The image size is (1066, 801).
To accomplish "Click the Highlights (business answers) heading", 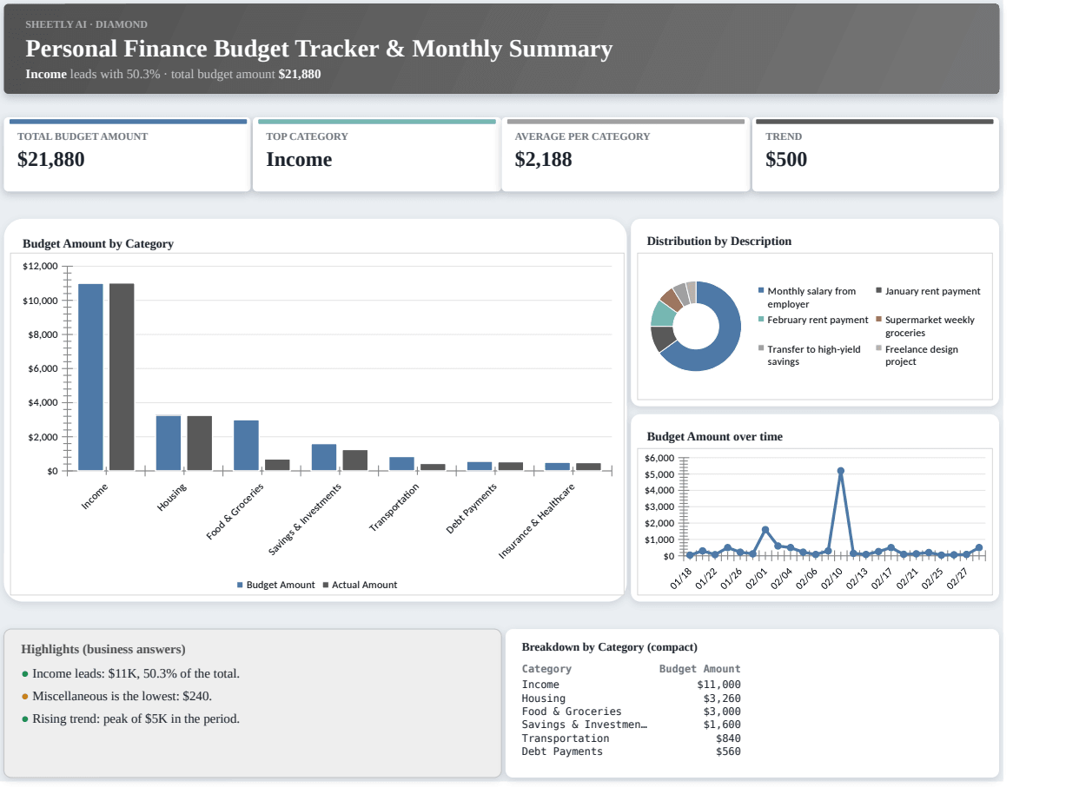I will click(103, 649).
